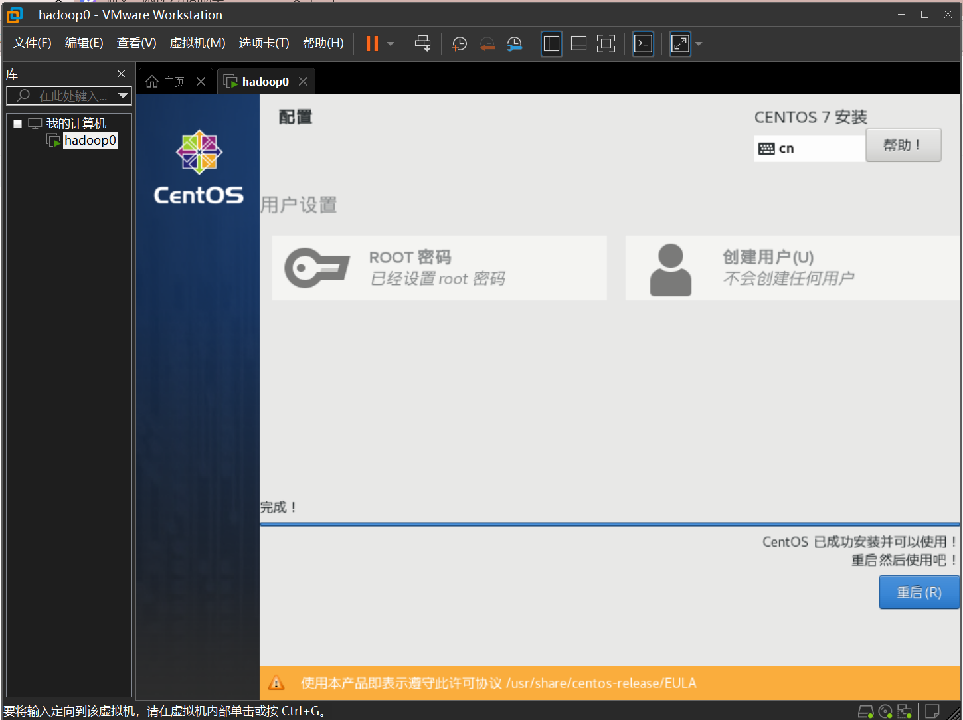The width and height of the screenshot is (963, 720).
Task: Switch to the hadoop0 tab
Action: pos(266,82)
